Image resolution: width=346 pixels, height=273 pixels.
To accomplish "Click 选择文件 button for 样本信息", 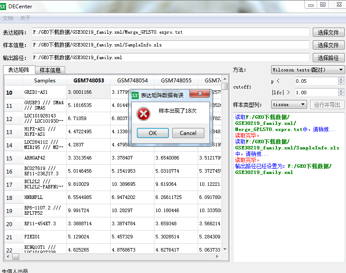I will click(328, 45).
